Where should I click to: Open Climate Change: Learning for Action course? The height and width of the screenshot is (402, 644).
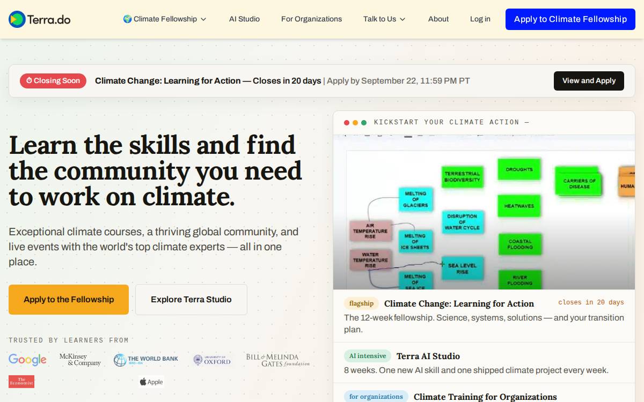tap(459, 303)
